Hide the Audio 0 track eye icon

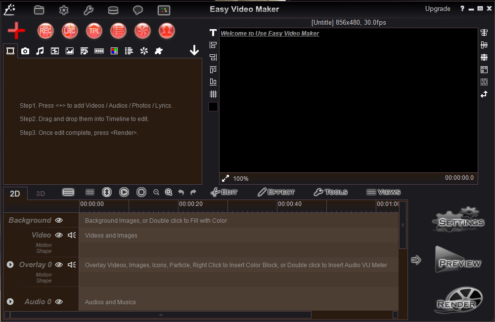click(x=59, y=301)
